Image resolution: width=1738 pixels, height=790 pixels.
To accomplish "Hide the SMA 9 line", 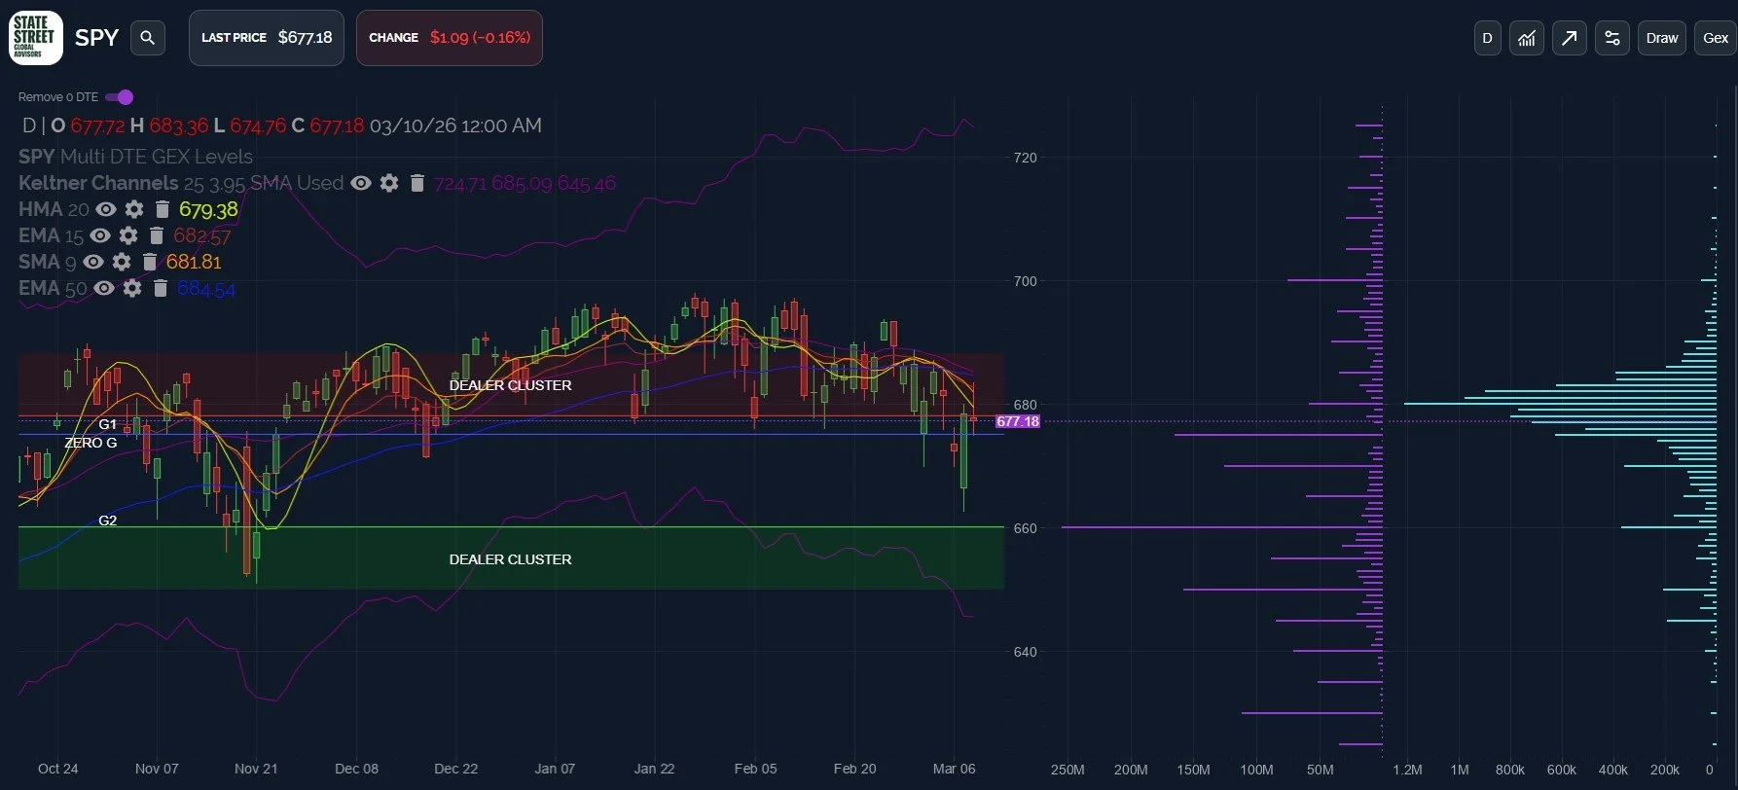I will 93,262.
